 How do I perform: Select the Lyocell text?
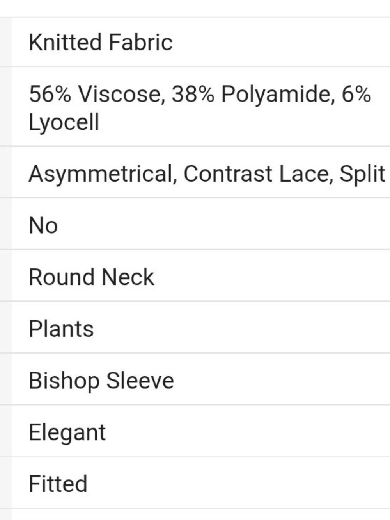64,122
